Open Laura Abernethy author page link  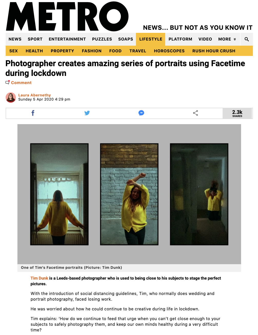34,95
